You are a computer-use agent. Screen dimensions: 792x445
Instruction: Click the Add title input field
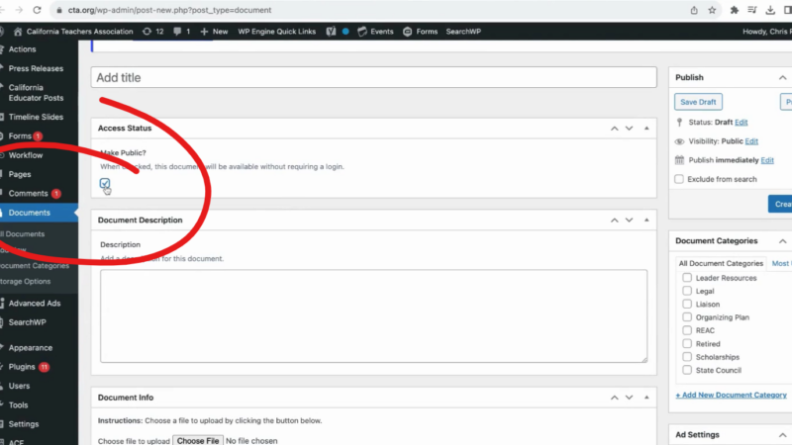374,78
